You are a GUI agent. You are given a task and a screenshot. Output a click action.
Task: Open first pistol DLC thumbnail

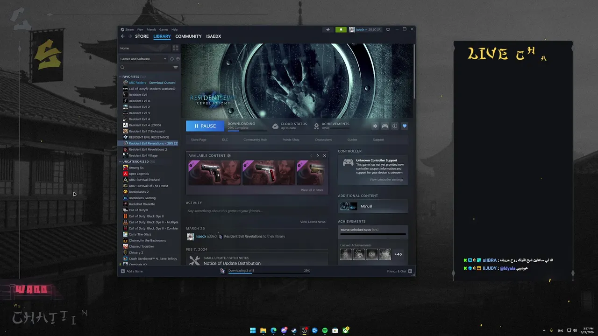click(x=214, y=173)
